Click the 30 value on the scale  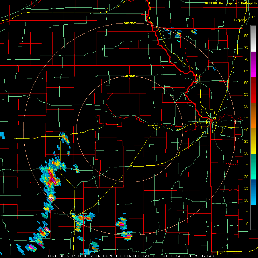click(x=246, y=153)
